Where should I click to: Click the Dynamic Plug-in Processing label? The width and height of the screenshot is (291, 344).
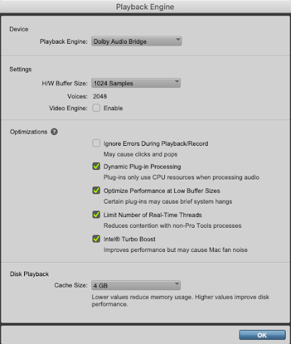(x=142, y=167)
